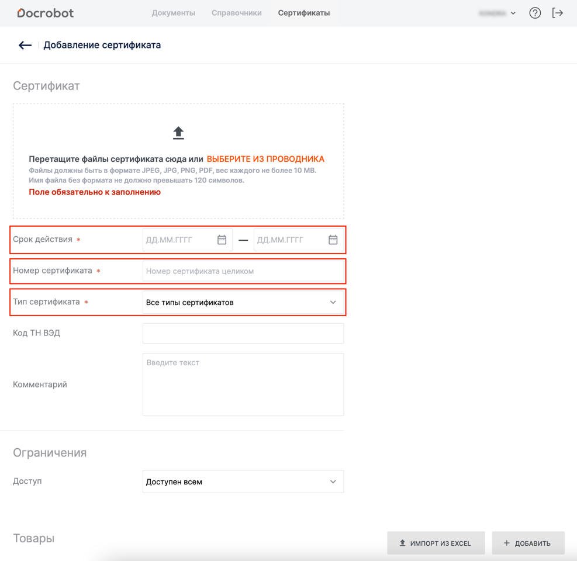
Task: Open the Справочники menu
Action: (x=236, y=13)
